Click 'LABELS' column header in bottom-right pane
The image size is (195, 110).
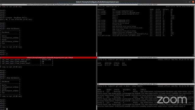click(143, 90)
